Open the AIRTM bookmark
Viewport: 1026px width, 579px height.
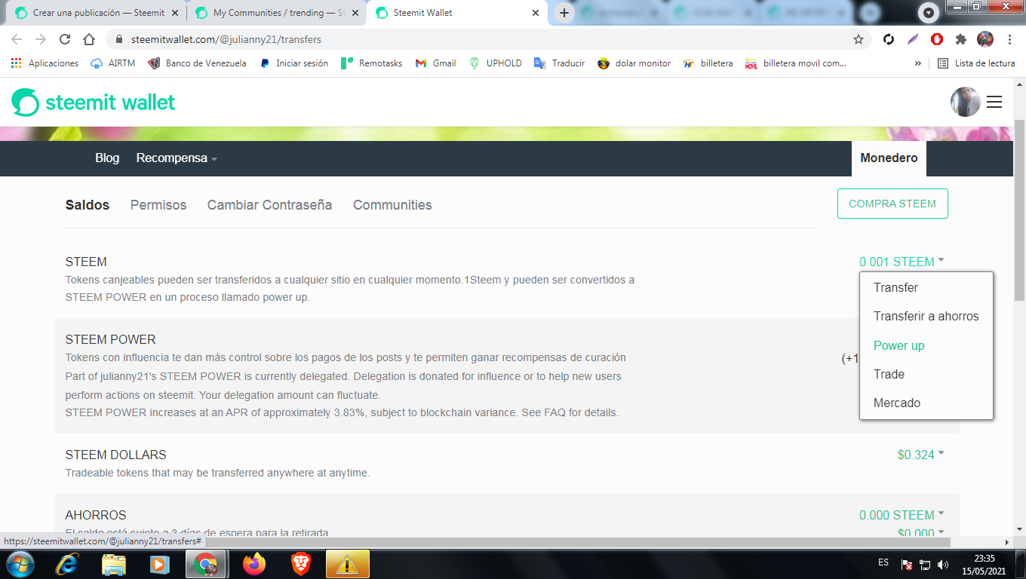click(x=112, y=63)
